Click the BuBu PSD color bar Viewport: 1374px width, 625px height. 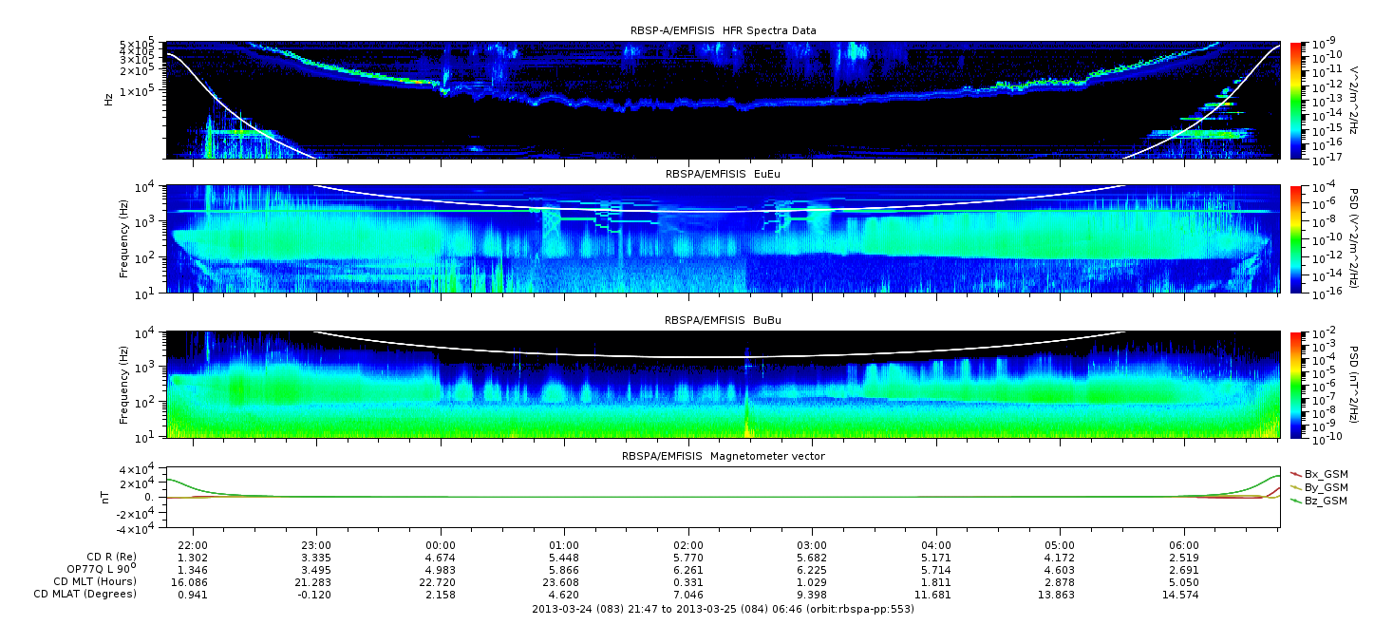(1296, 384)
